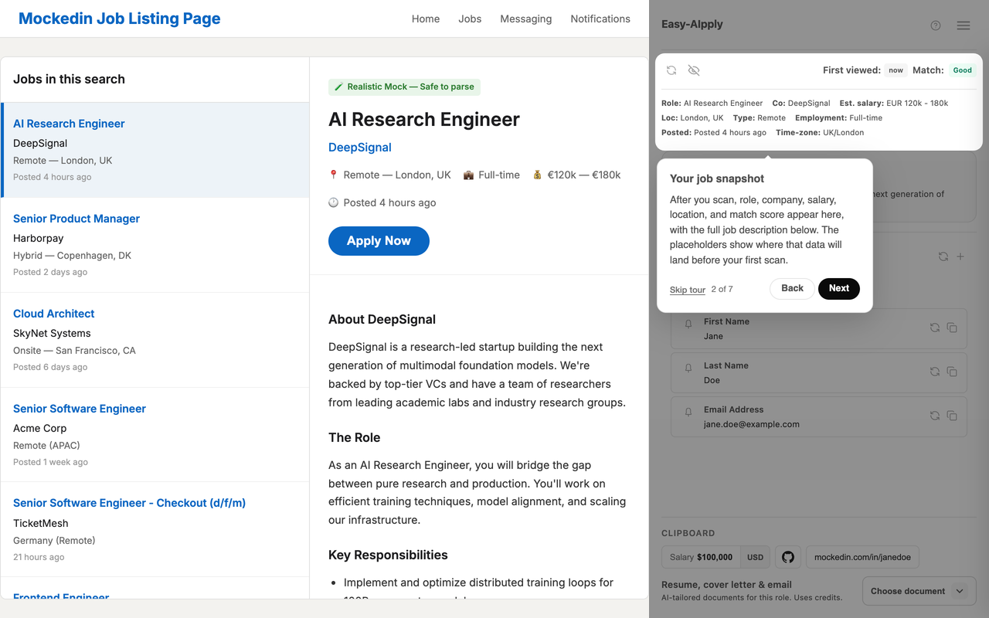This screenshot has width=989, height=618.
Task: Click Next in the tour popup
Action: (x=839, y=288)
